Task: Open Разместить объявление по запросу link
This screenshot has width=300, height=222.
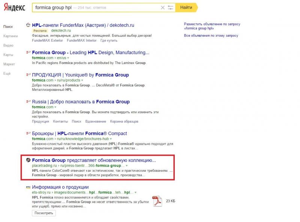Action: click(x=212, y=24)
